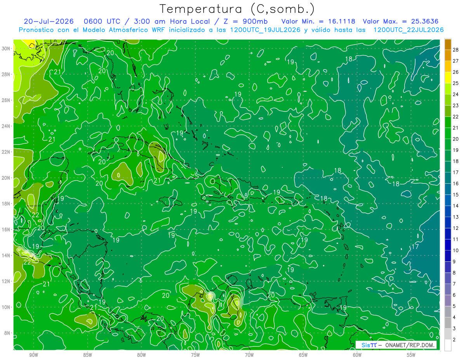Image resolution: width=466 pixels, height=360 pixels.
Task: Pick gray colorbar segment between 3 and 4
Action: (x=448, y=323)
